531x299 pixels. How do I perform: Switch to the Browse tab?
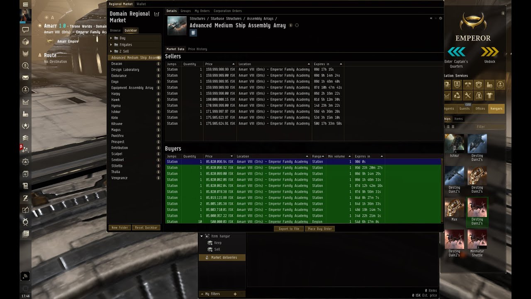click(x=115, y=30)
